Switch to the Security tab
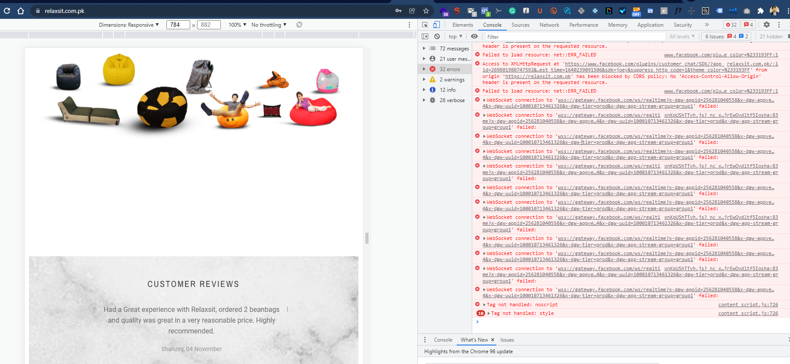790x364 pixels. (683, 25)
